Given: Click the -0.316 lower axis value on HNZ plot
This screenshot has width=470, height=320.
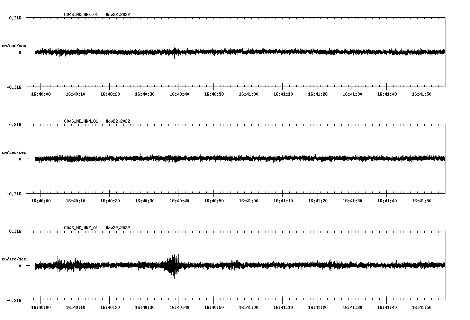Looking at the screenshot, I should [14, 300].
